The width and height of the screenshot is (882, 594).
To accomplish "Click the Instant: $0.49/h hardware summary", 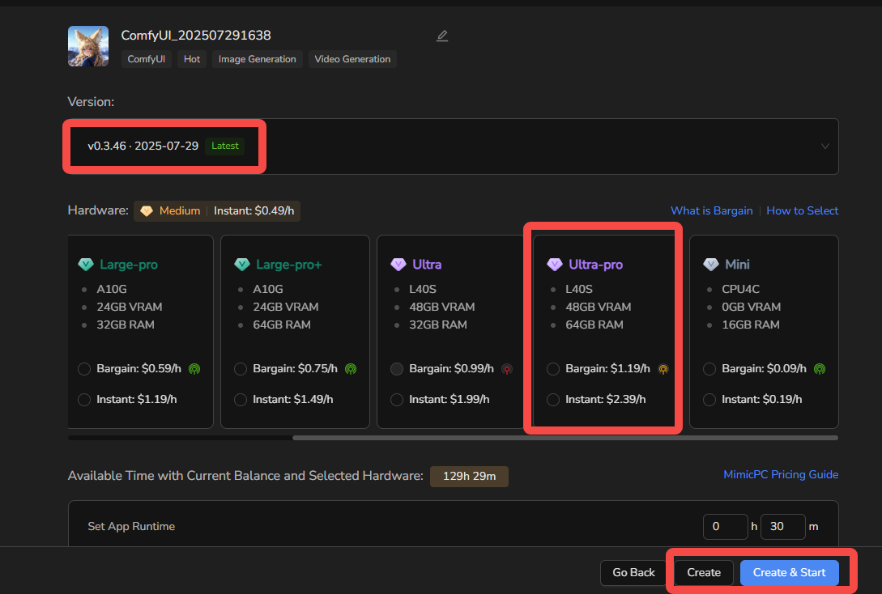I will 254,211.
